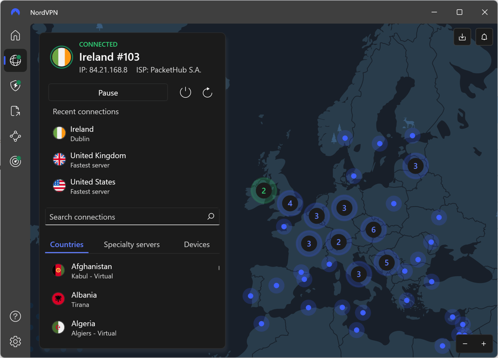Screen dimensions: 498x358
Task: Open the Home page in sidebar
Action: click(x=15, y=35)
